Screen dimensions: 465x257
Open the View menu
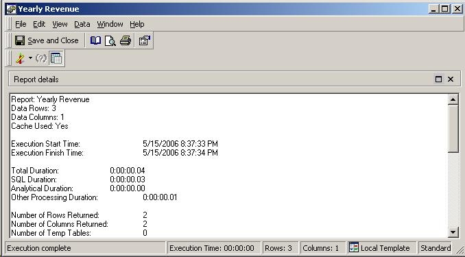[60, 24]
